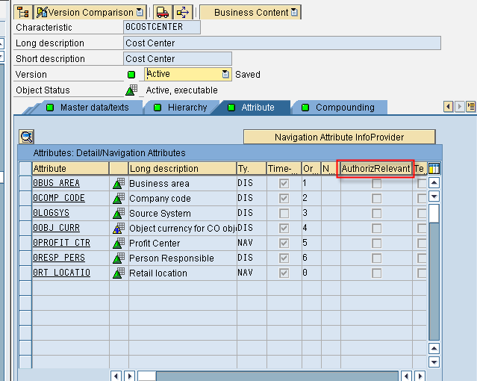Viewport: 477px width, 381px height.
Task: Select the 0PROFIT_CTR row selector
Action: coord(25,243)
